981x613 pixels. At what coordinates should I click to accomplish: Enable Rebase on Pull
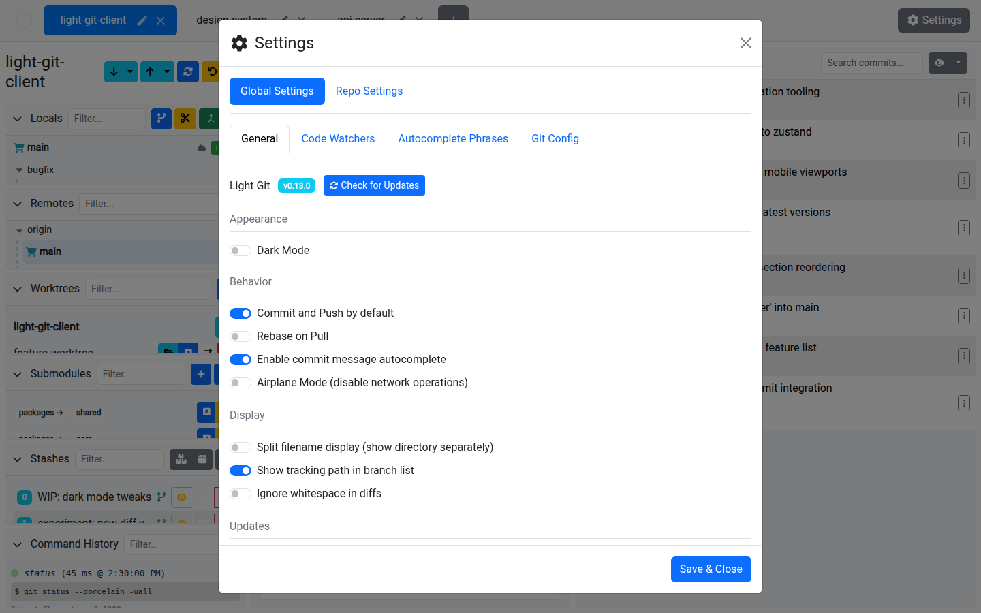pyautogui.click(x=240, y=336)
